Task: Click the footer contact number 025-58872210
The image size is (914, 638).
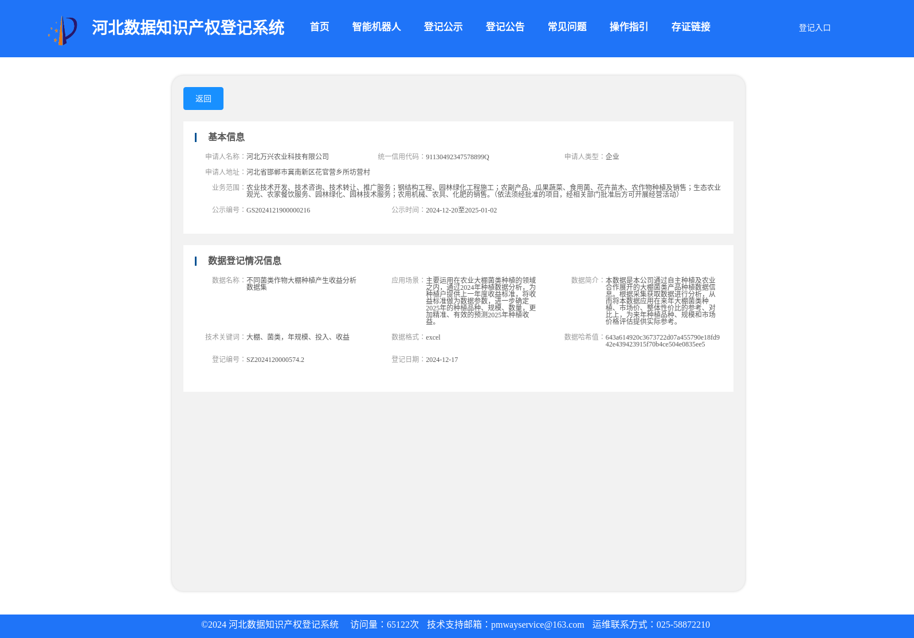Action: coord(683,625)
